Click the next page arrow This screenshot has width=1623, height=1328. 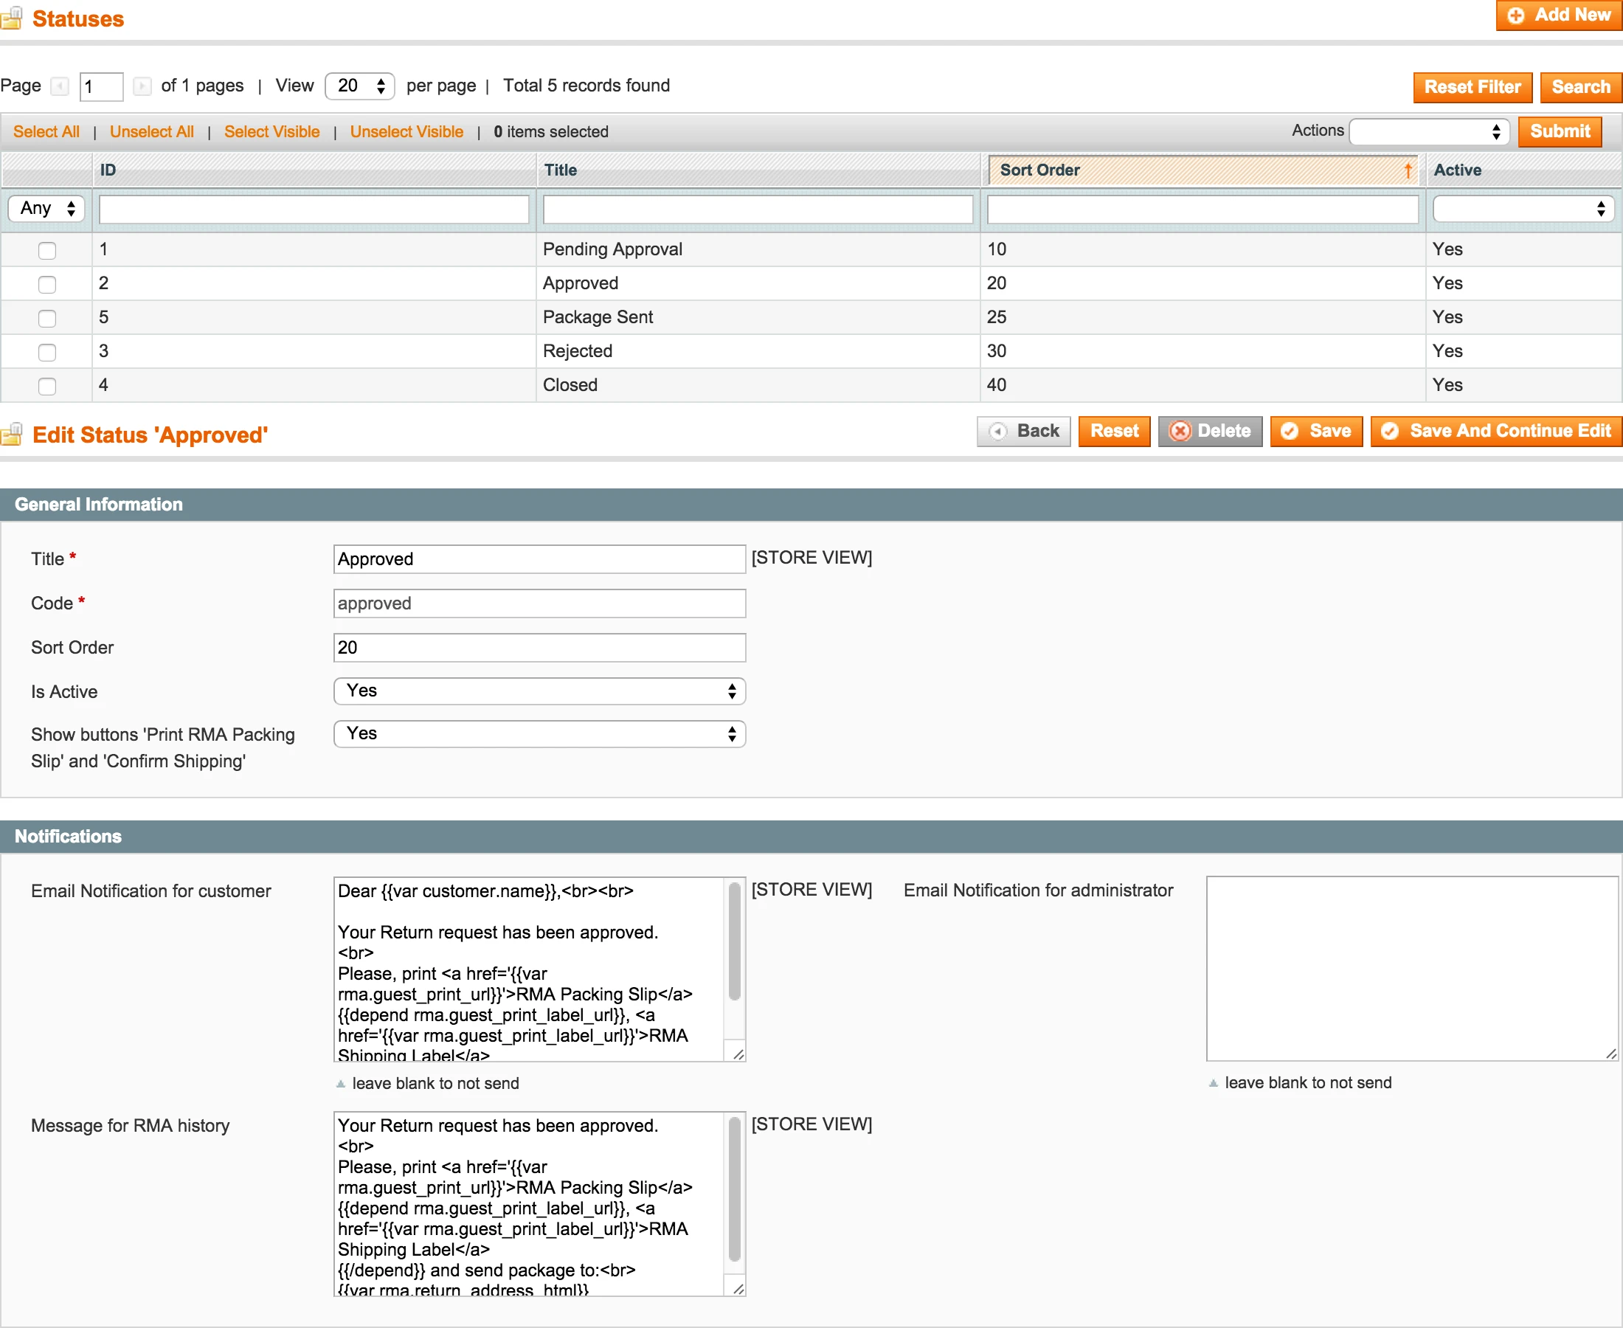pyautogui.click(x=142, y=86)
